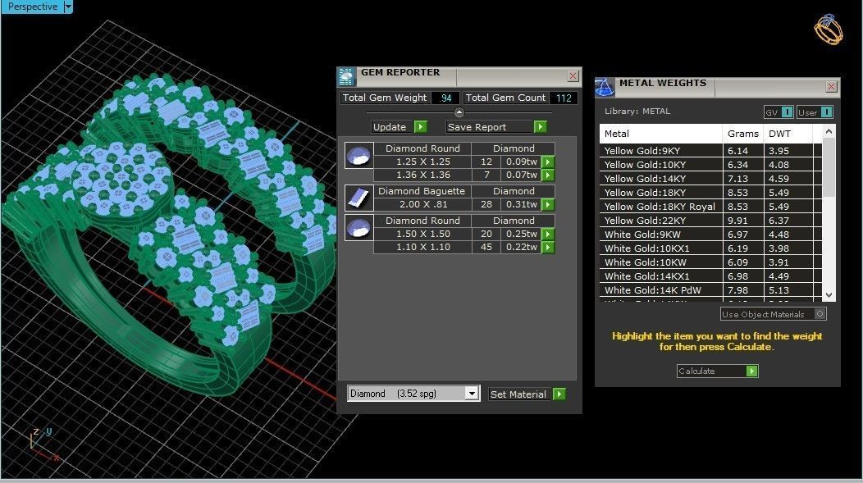Open the Perspective viewport dropdown arrow
863x483 pixels.
(68, 7)
